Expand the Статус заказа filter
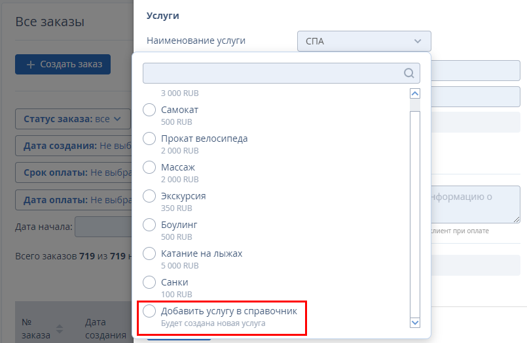The width and height of the screenshot is (527, 343). 73,119
